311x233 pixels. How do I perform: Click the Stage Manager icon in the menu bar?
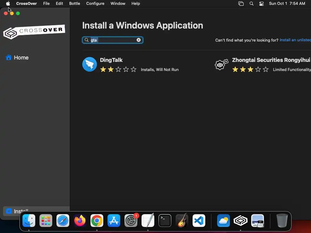(x=241, y=4)
